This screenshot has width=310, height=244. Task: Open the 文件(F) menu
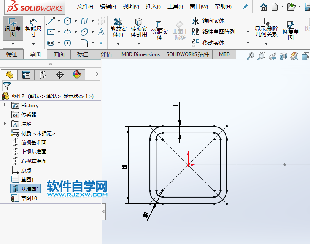click(x=85, y=7)
